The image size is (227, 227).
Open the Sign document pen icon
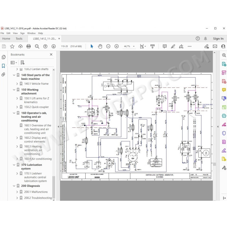181,46
